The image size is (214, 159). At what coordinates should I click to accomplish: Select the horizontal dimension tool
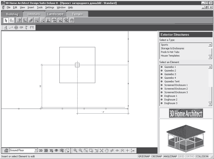point(32,28)
